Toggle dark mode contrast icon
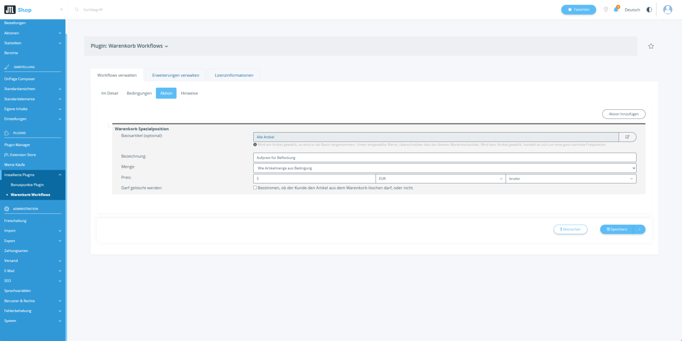The image size is (682, 341). [648, 10]
